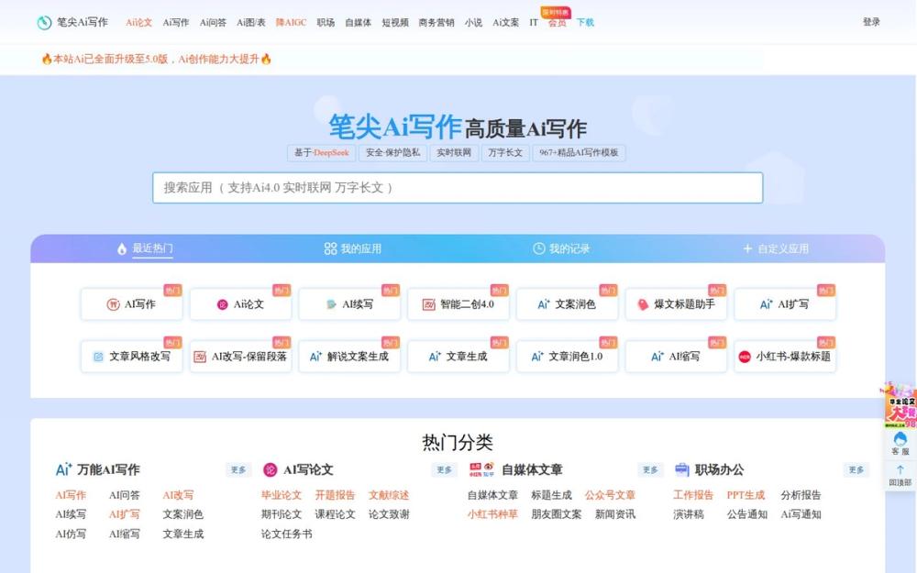Open the 期刊论文 link

point(282,514)
